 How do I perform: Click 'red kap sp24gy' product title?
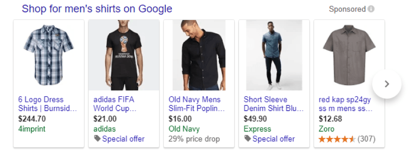(346, 104)
